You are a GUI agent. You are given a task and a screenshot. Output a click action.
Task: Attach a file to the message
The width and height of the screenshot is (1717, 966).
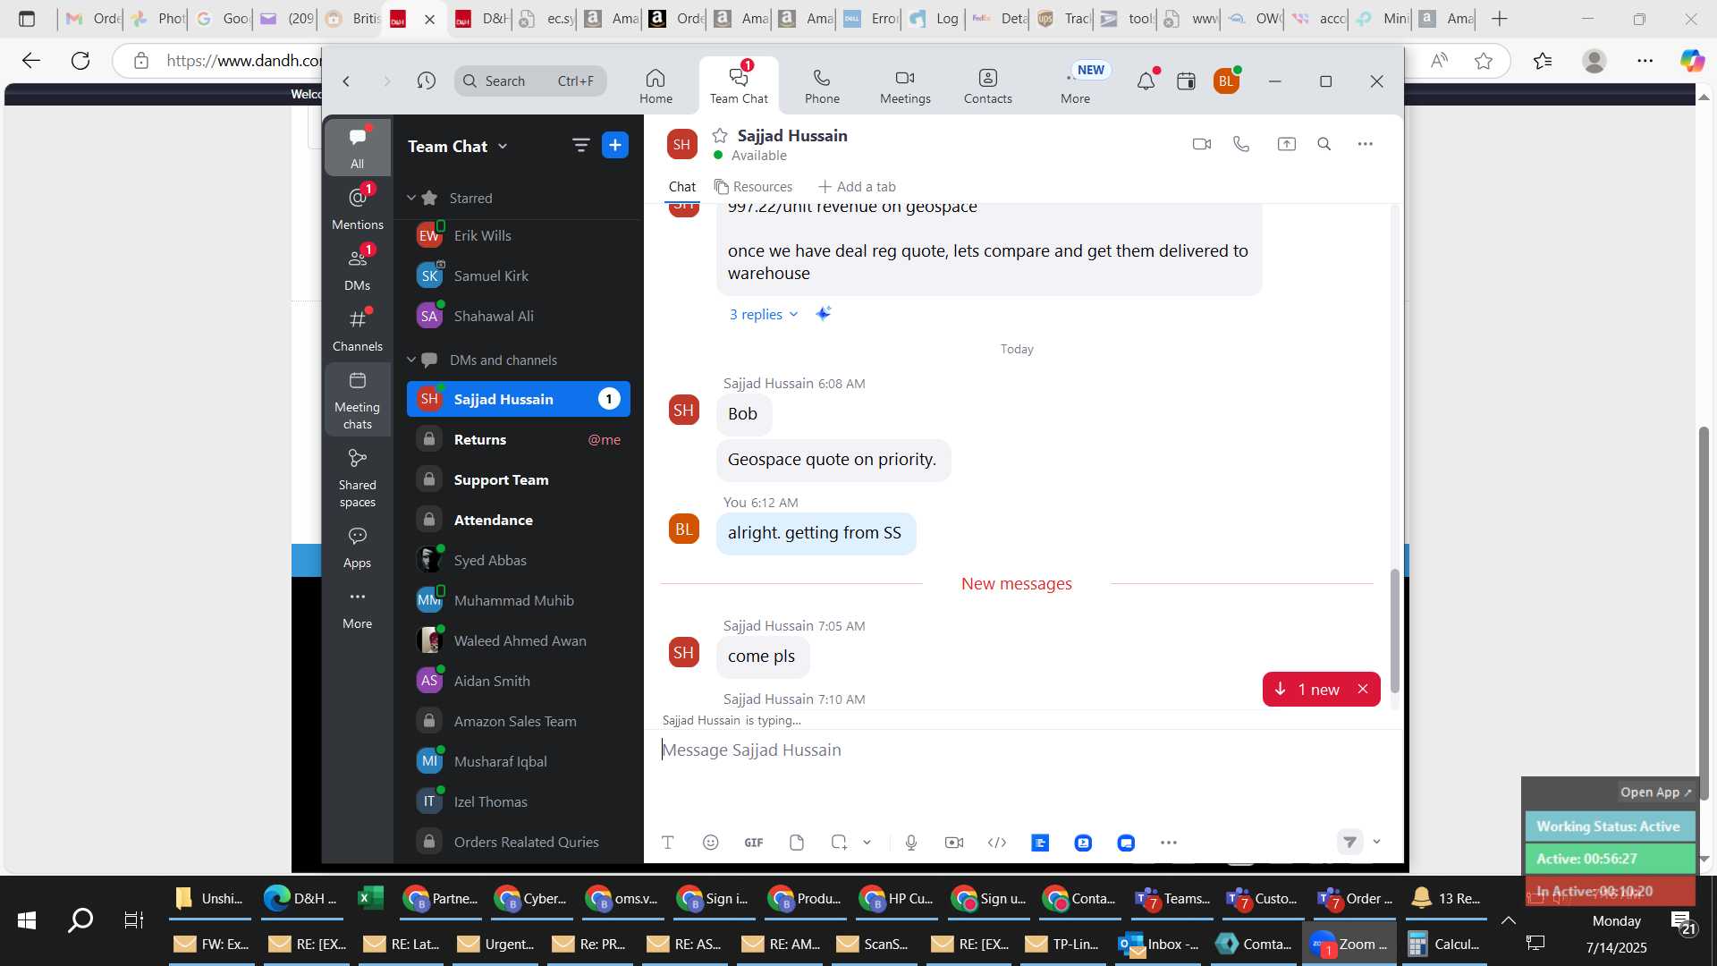797,843
